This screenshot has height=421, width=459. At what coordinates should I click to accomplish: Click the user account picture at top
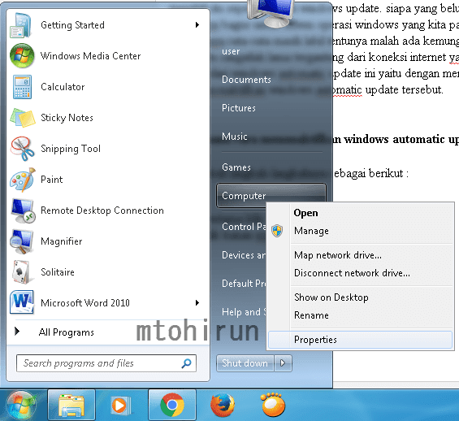click(x=271, y=13)
